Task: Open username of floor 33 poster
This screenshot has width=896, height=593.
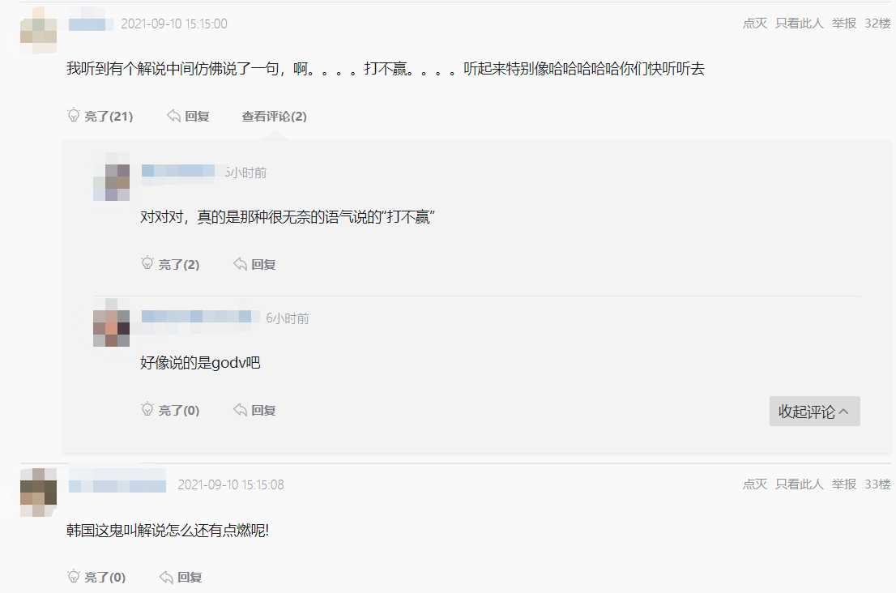Action: pyautogui.click(x=117, y=485)
